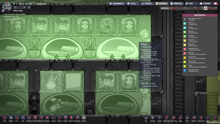
Task: Pause the game simulation
Action: point(15,7)
